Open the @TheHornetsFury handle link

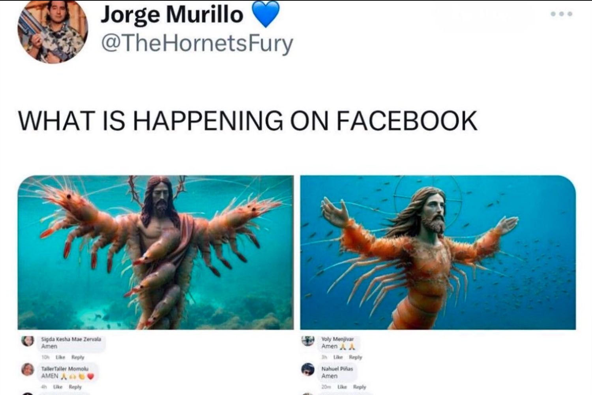click(197, 43)
